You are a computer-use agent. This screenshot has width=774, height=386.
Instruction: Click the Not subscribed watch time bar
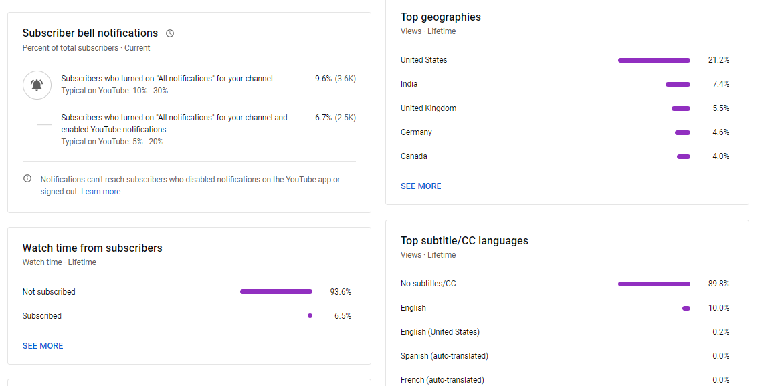point(276,292)
